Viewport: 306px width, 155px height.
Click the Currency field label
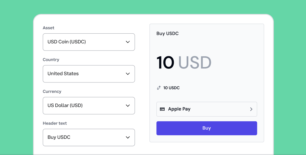click(x=52, y=91)
